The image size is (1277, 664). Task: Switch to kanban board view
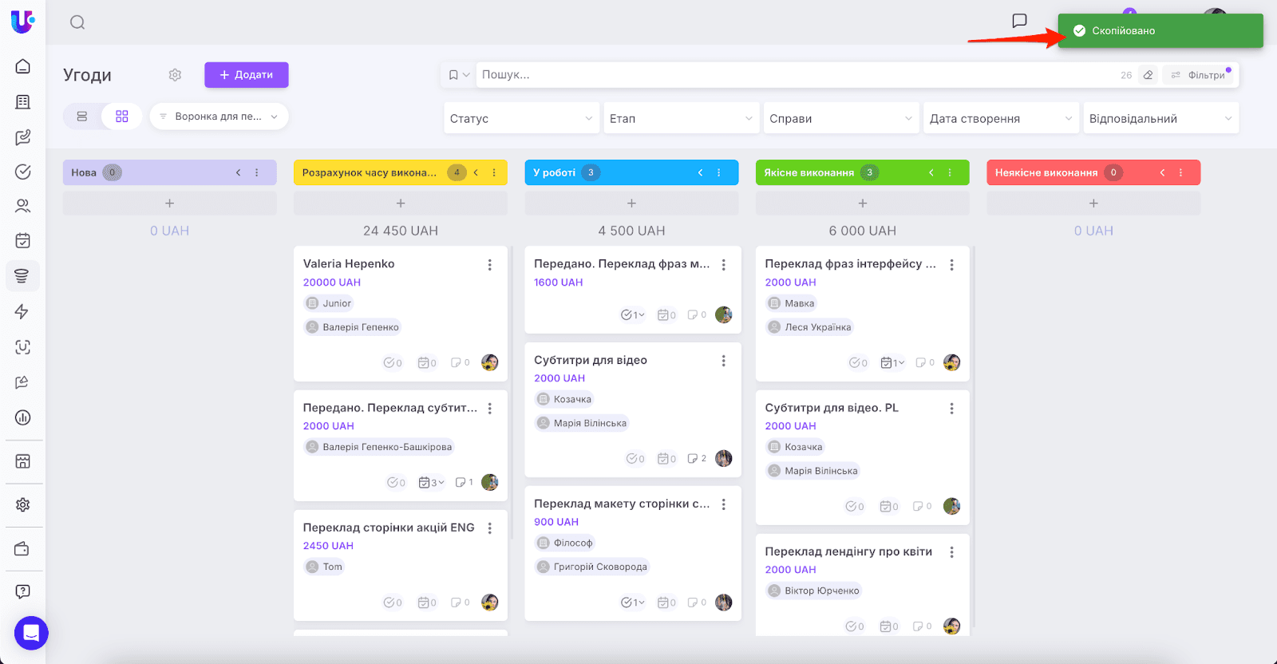pos(121,117)
